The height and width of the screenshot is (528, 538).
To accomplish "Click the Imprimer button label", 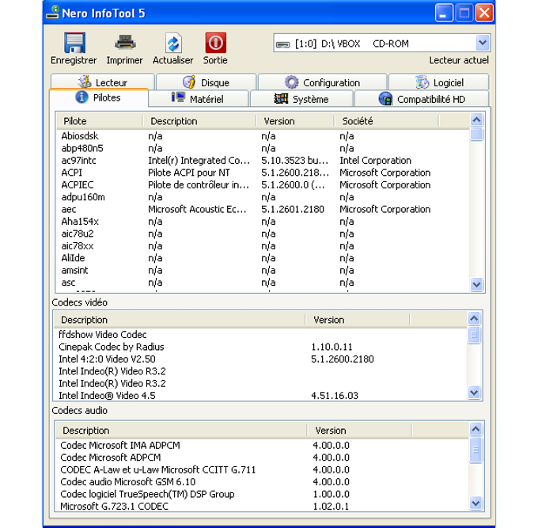I will [x=124, y=60].
